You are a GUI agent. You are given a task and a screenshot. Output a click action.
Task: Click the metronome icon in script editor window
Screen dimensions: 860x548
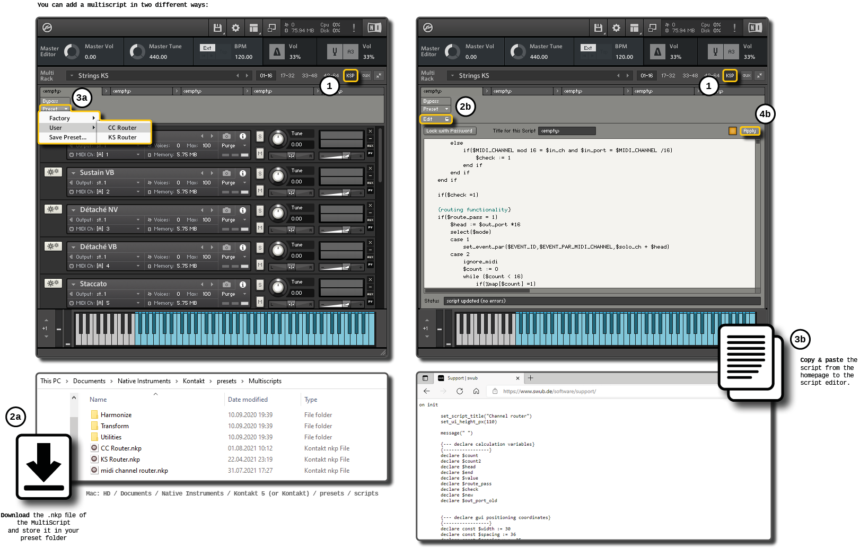[657, 51]
